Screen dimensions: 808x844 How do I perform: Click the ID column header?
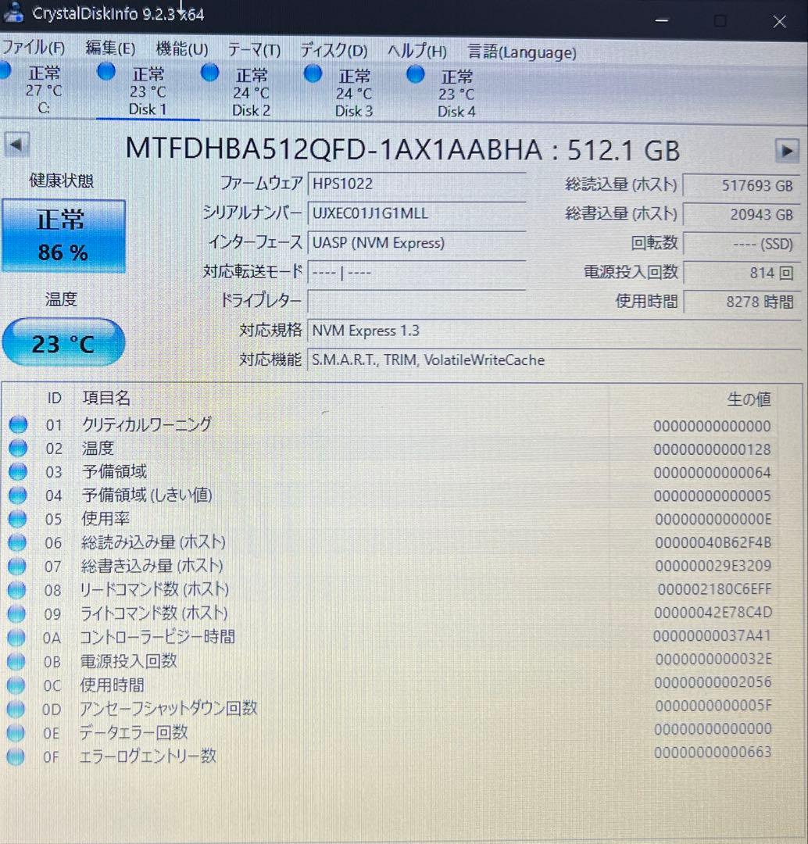[x=55, y=398]
